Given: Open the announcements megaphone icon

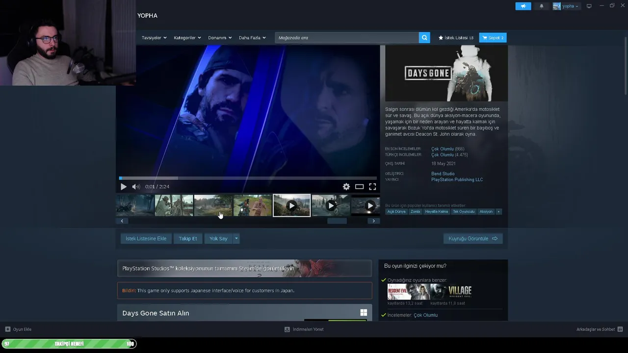Looking at the screenshot, I should pos(523,6).
